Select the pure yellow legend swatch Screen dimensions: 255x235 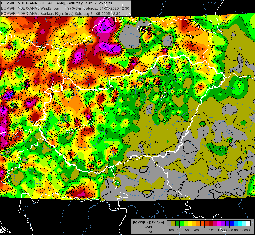(x=190, y=223)
